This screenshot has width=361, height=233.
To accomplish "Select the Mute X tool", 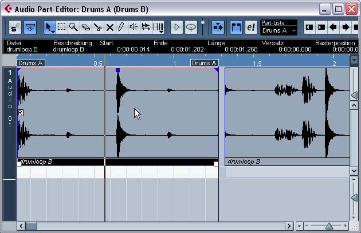I will point(109,27).
